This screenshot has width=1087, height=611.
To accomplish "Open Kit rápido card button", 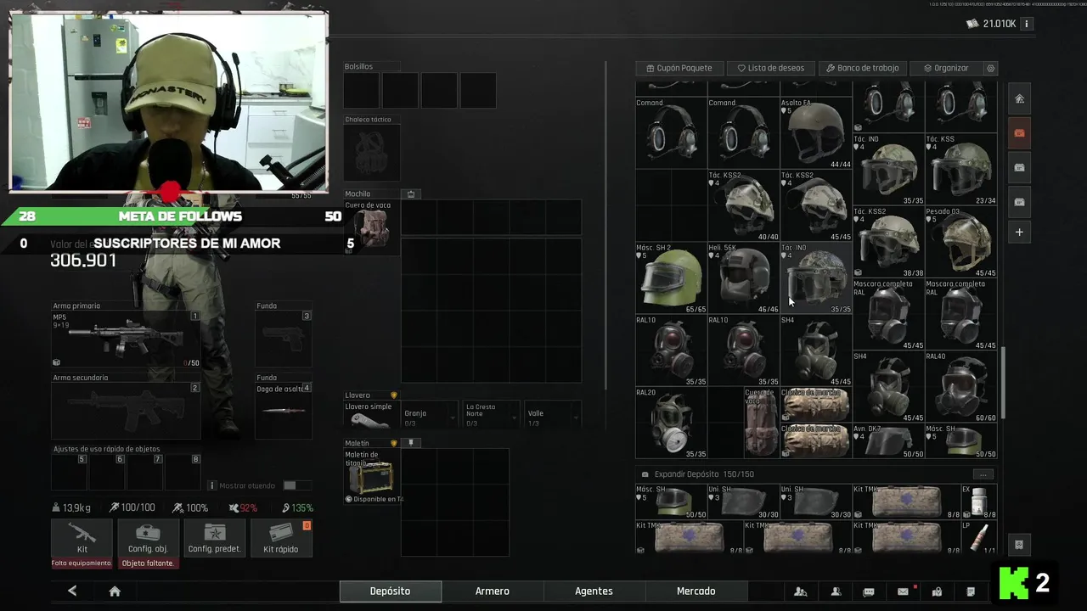I will point(281,538).
